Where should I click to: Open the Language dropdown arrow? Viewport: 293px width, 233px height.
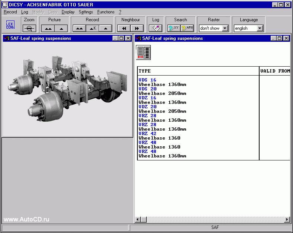[x=260, y=28]
